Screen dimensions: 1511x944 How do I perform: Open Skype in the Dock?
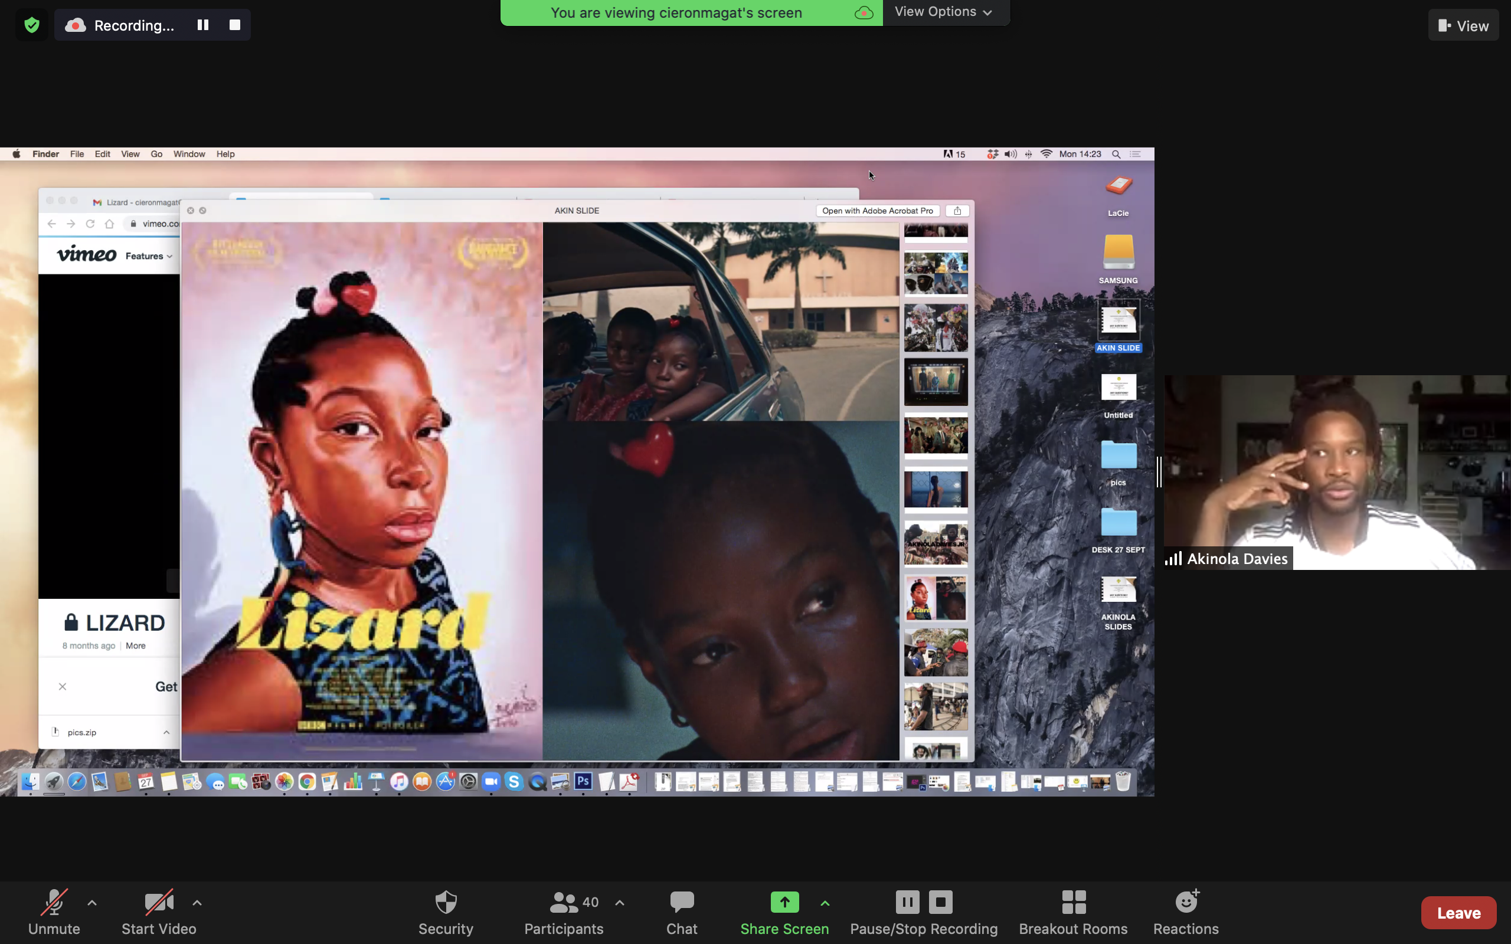click(514, 782)
